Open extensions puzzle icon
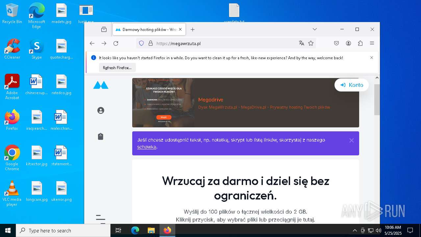This screenshot has height=237, width=421. [360, 43]
